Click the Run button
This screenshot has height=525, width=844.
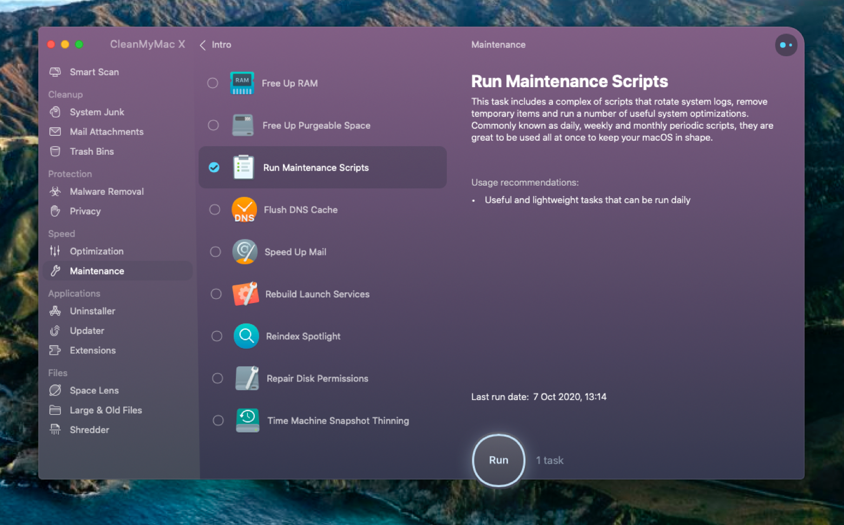pos(499,461)
